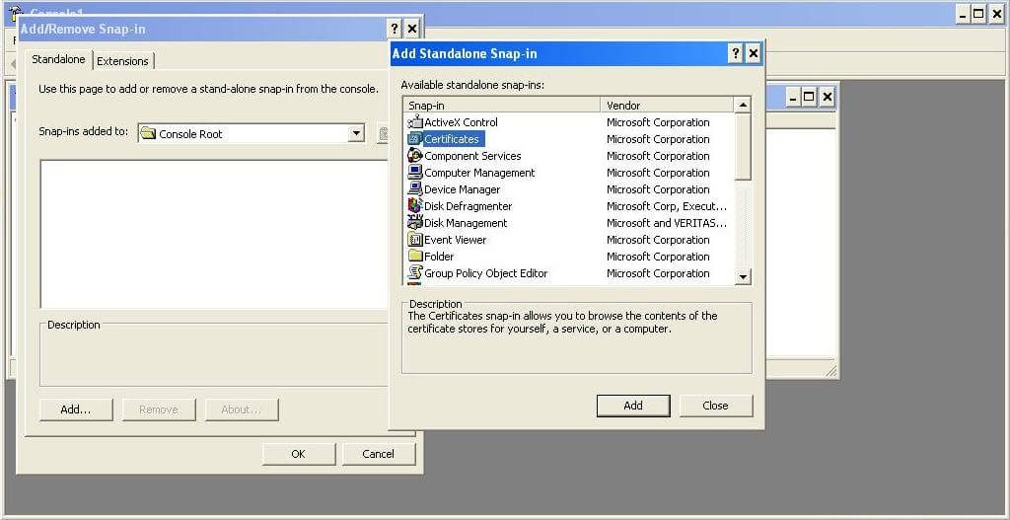Select the Event Viewer icon
The height and width of the screenshot is (520, 1010).
coord(415,240)
